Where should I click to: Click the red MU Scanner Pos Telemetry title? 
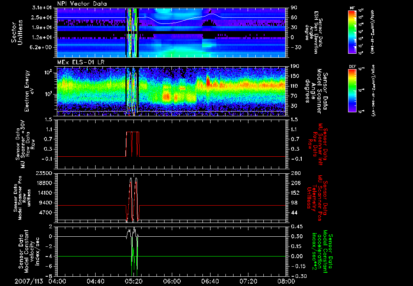pos(317,198)
